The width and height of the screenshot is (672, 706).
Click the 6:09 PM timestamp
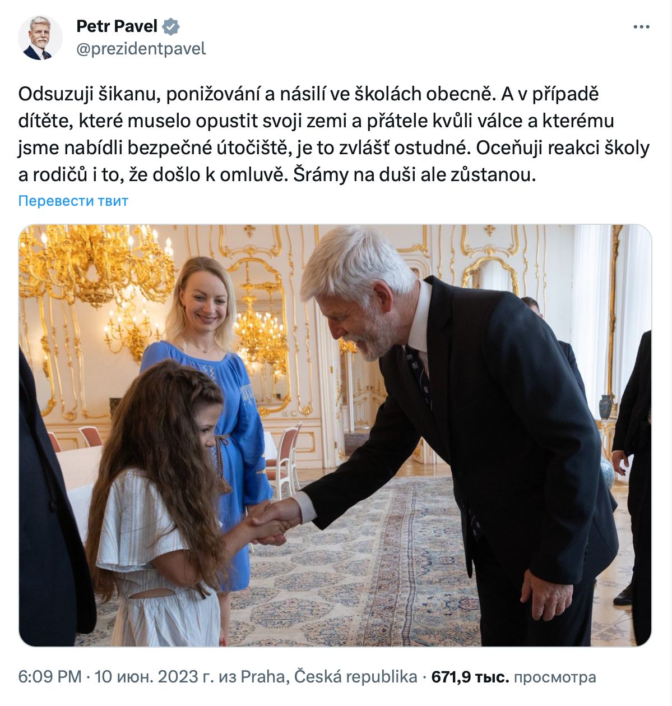coord(50,677)
